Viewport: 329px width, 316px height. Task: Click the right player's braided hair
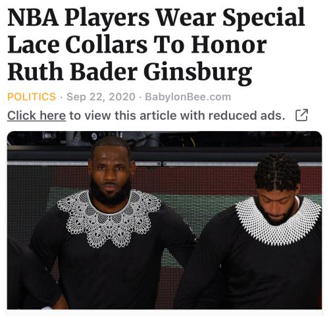click(278, 172)
